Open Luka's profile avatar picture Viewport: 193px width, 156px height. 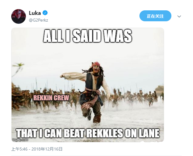19,16
